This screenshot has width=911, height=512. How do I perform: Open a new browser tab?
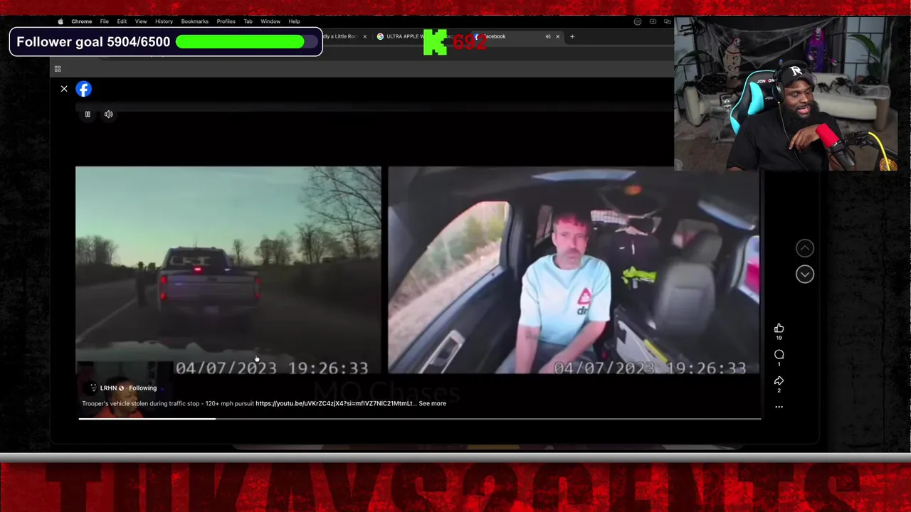point(572,36)
